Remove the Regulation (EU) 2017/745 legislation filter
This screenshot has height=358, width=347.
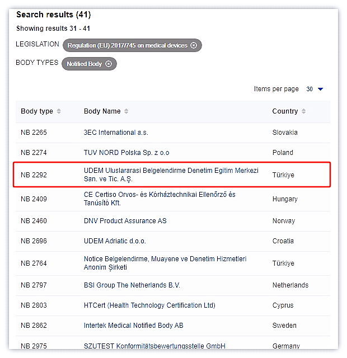click(194, 45)
